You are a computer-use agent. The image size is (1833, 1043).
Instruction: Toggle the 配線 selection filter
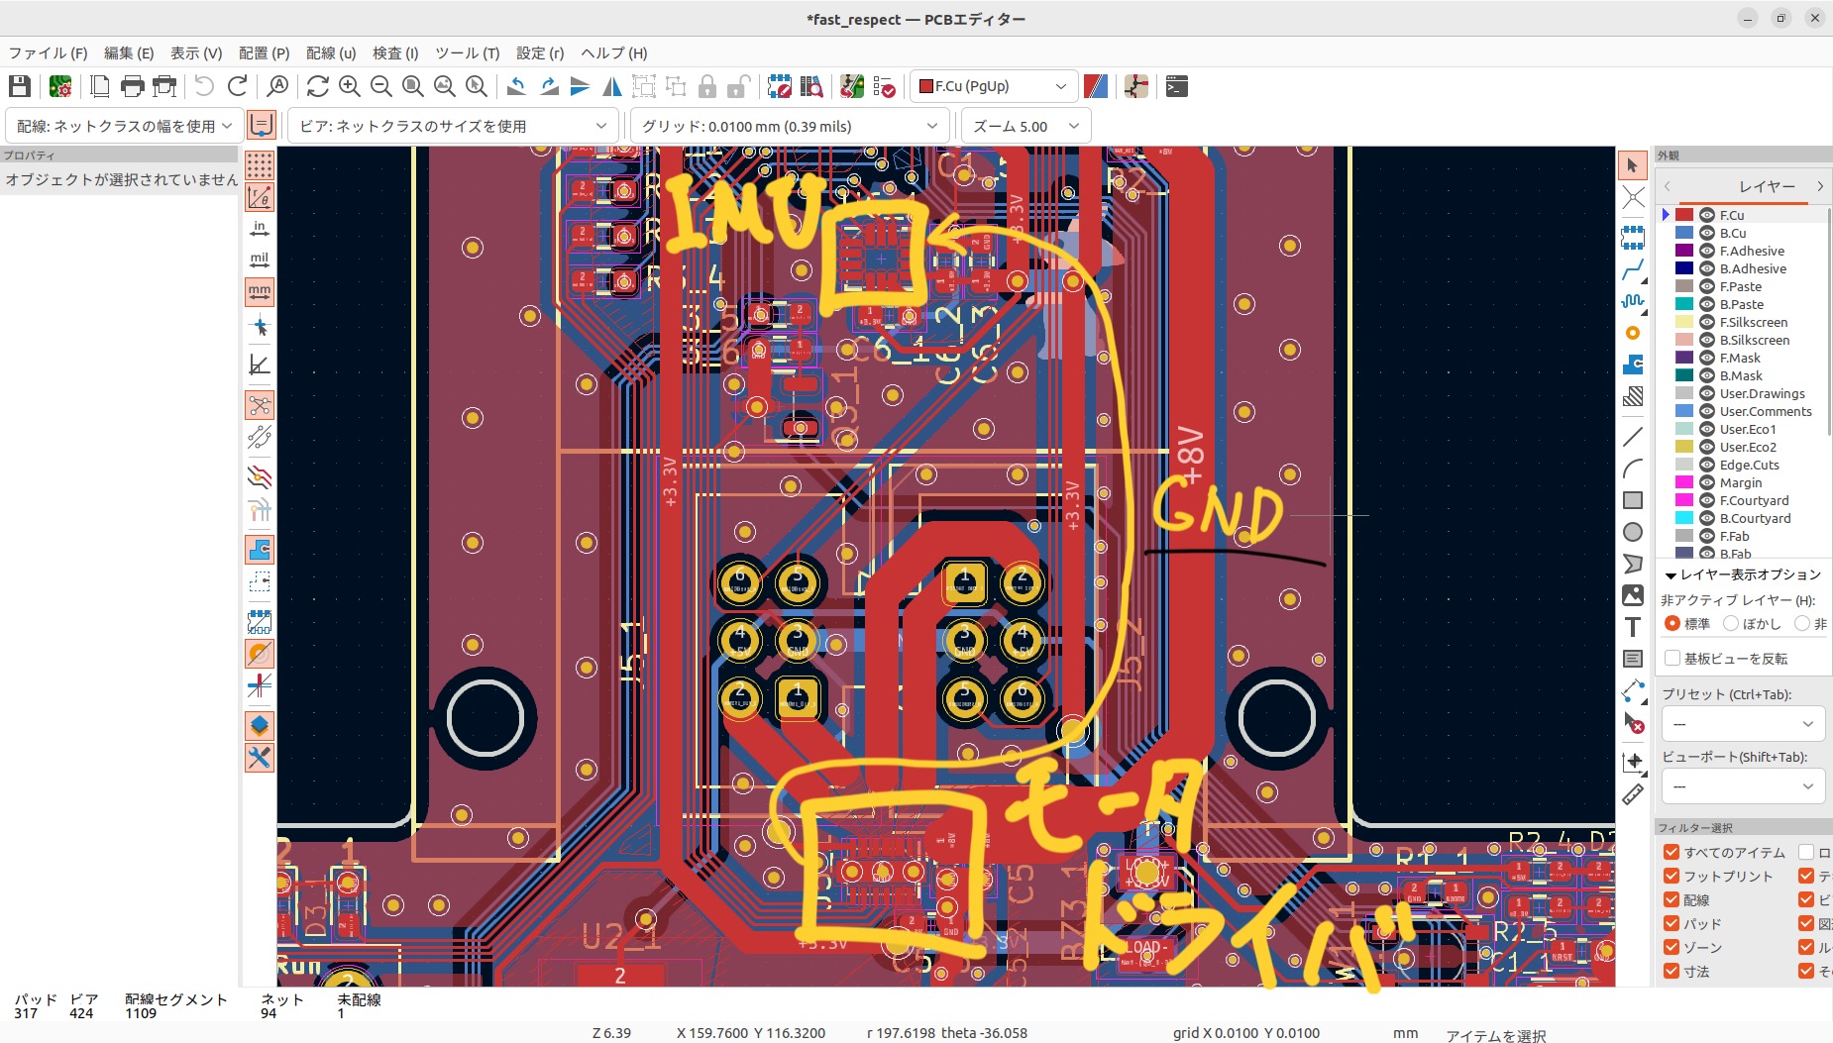pos(1671,899)
